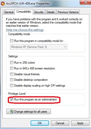Click the compatibility mode dropdown arrow
The height and width of the screenshot is (129, 91).
[65, 47]
